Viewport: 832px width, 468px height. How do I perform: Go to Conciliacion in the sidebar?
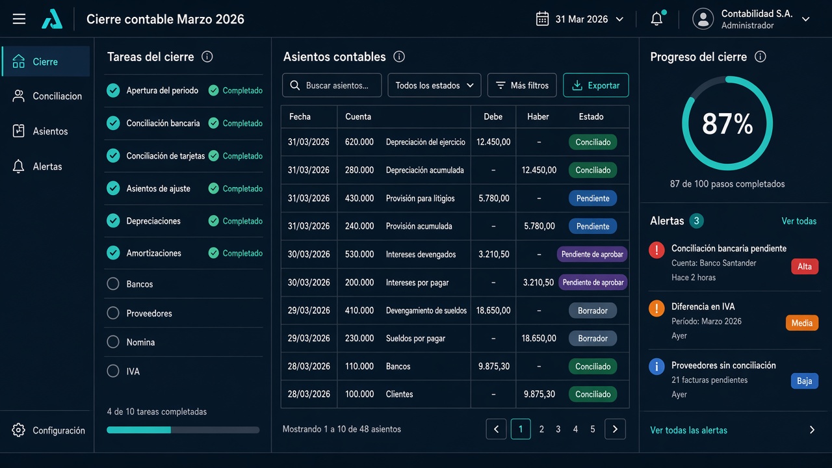point(46,96)
